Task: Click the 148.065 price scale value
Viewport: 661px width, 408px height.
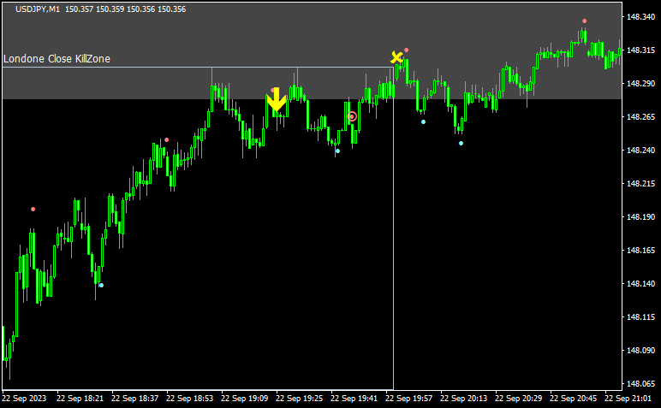Action: (x=641, y=384)
